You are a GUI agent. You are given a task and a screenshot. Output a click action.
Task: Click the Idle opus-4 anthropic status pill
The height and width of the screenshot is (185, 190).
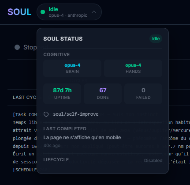point(69,12)
